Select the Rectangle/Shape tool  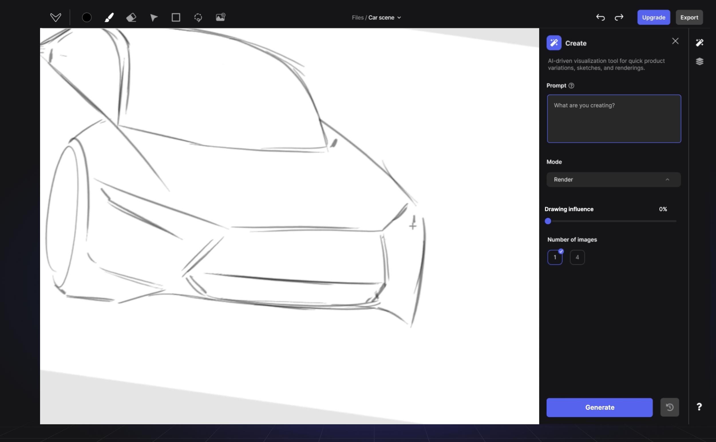[175, 17]
